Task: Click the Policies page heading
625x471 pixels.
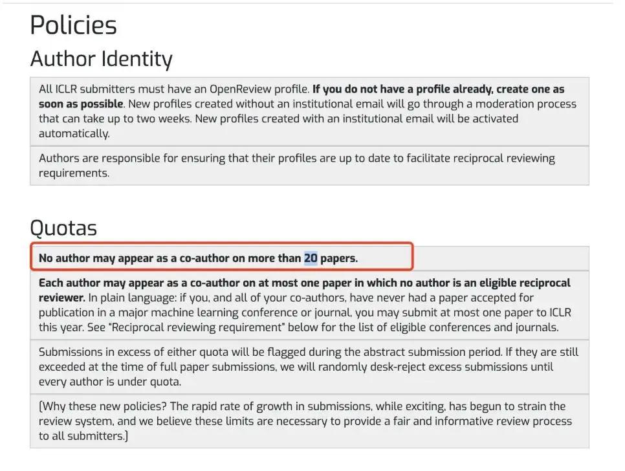Action: click(73, 25)
